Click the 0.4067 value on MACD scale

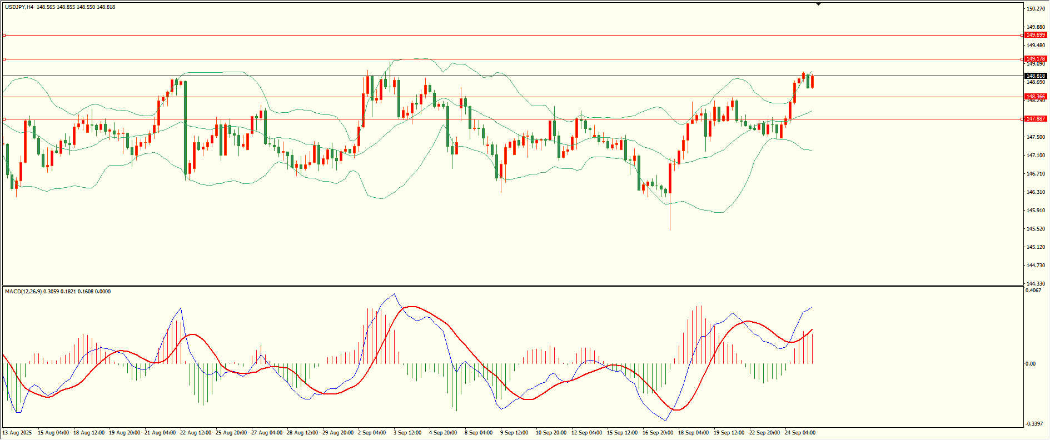point(1034,291)
